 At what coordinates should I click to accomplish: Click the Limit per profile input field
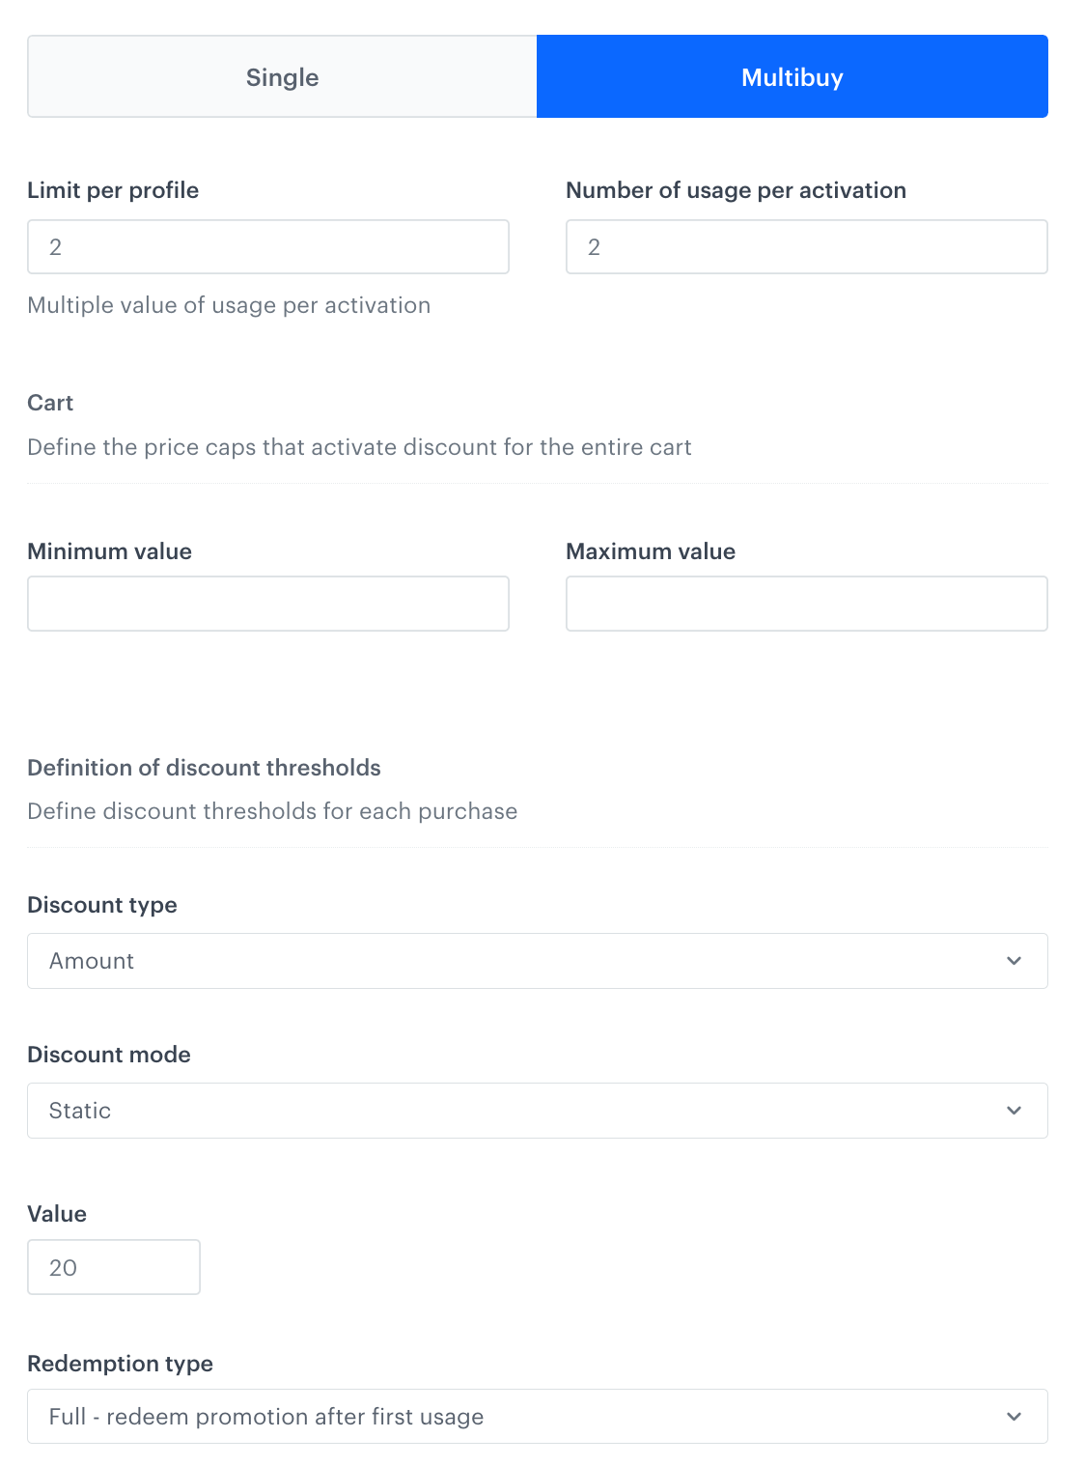point(267,247)
